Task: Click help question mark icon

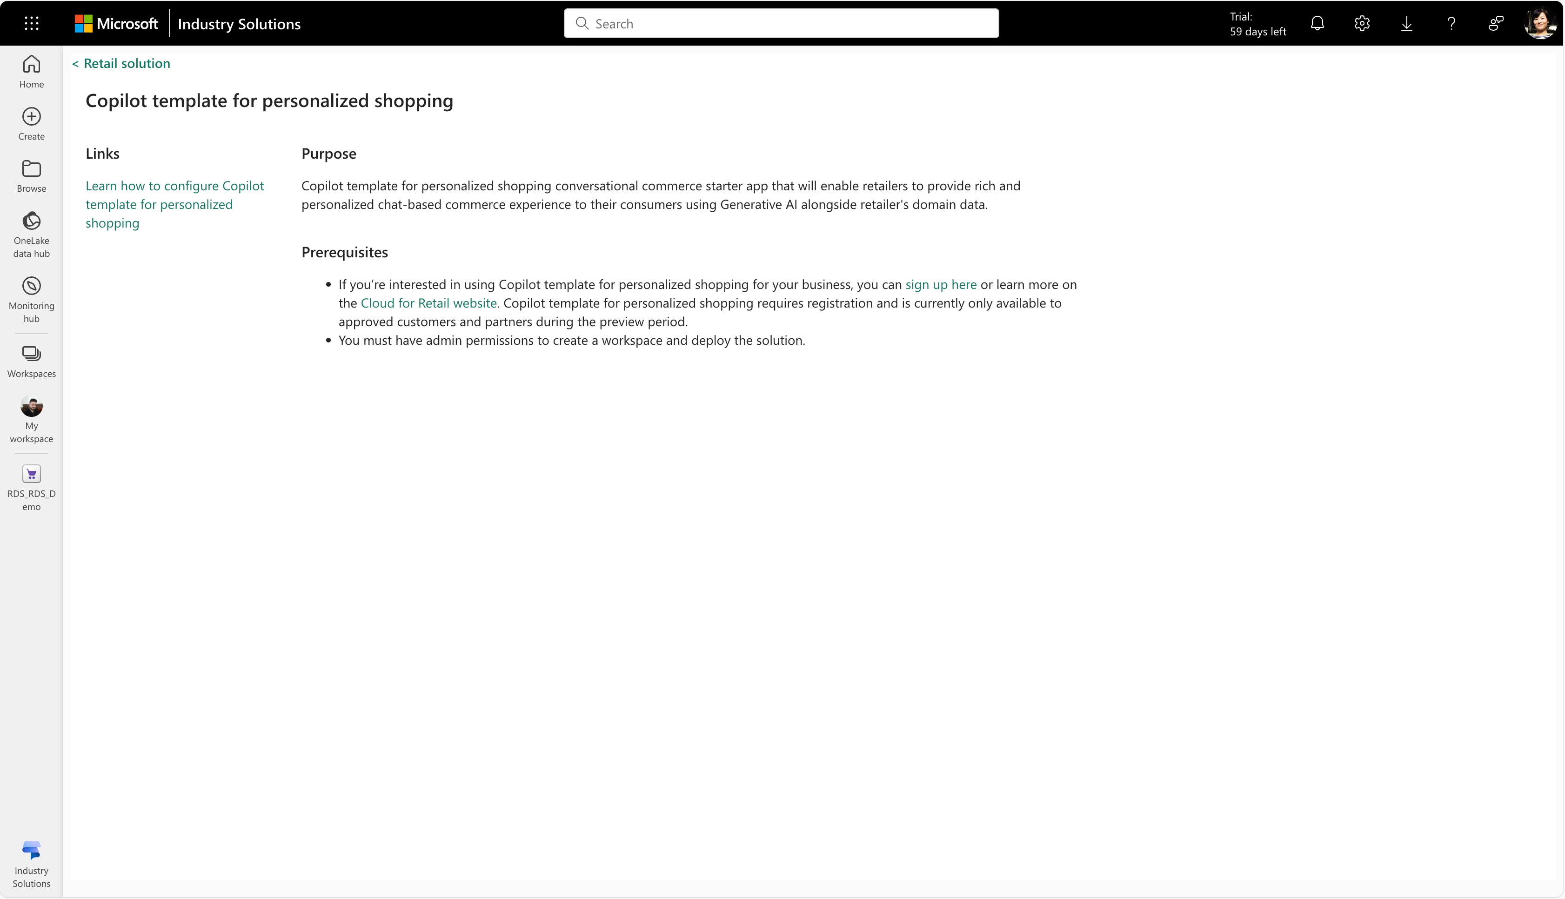Action: 1451,24
